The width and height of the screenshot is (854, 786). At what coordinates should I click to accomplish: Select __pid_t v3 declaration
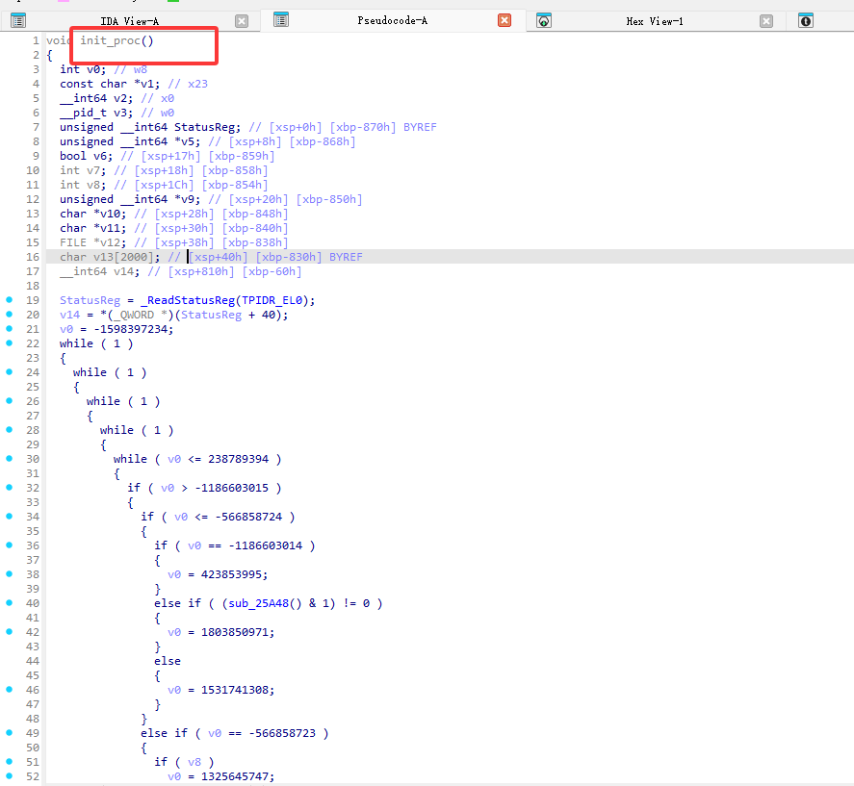pyautogui.click(x=96, y=113)
